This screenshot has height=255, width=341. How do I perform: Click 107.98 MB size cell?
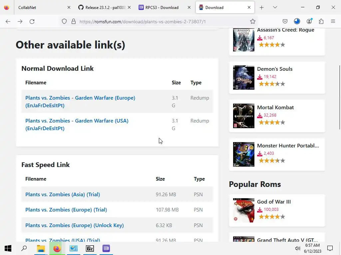pos(167,210)
